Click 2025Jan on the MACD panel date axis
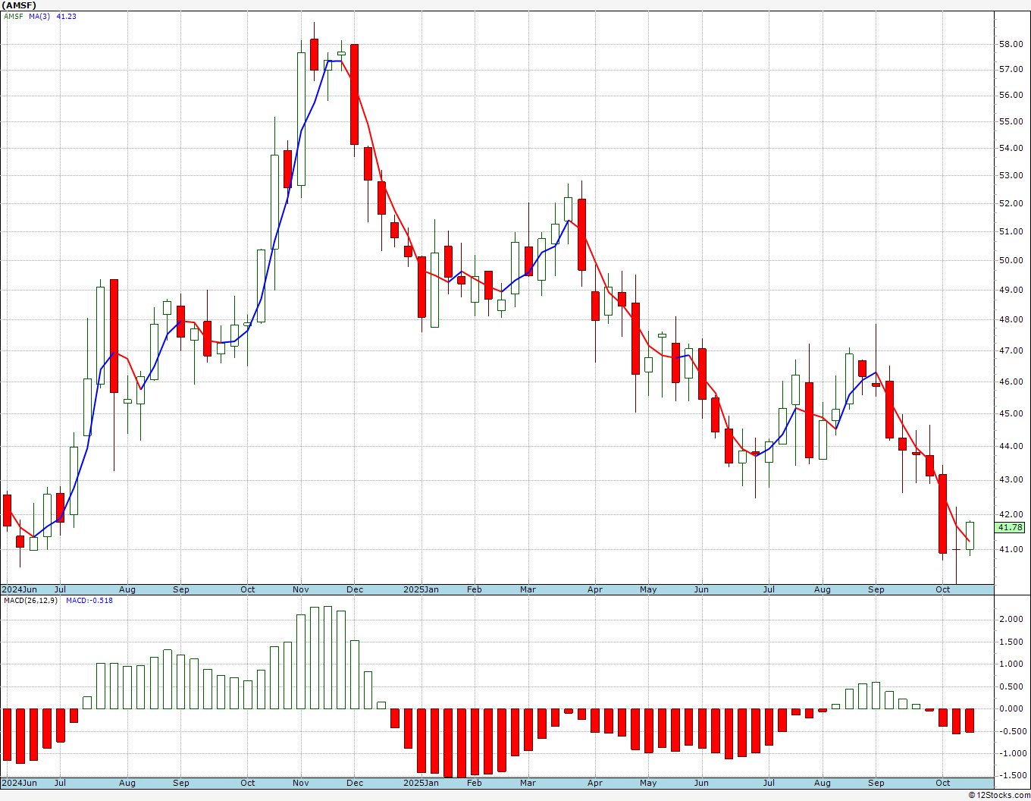Image resolution: width=1031 pixels, height=801 pixels. [421, 783]
